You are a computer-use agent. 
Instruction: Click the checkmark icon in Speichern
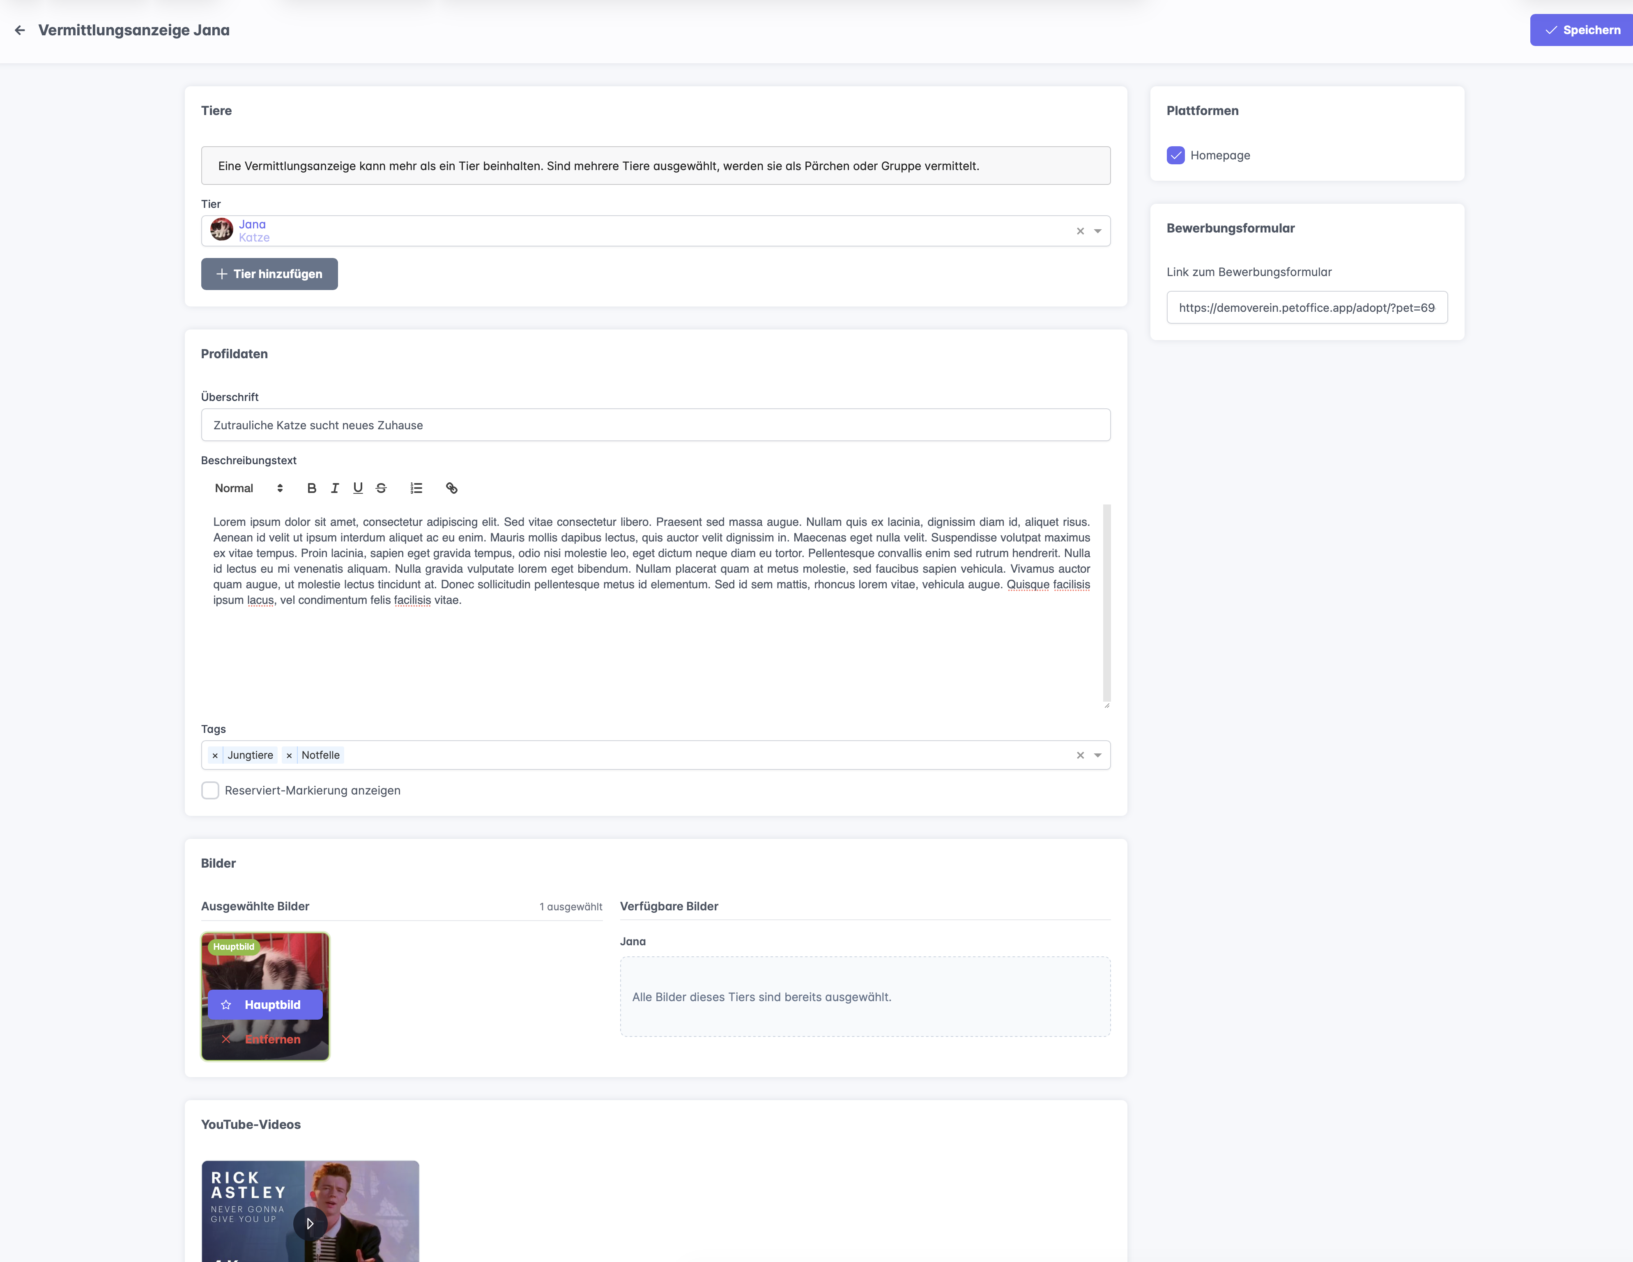[x=1551, y=30]
